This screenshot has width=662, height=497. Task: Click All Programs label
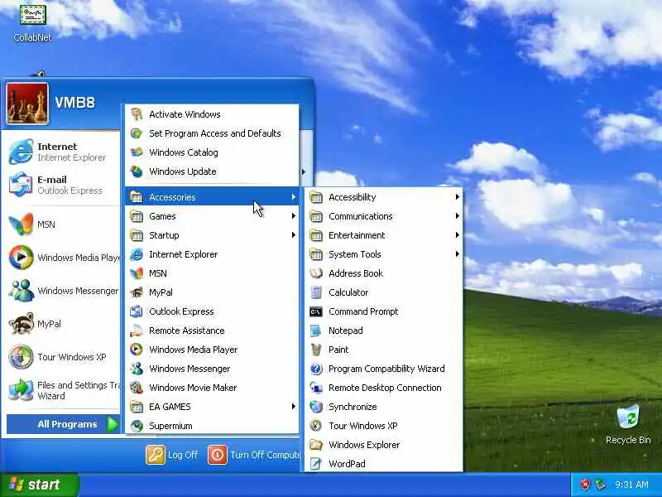67,424
